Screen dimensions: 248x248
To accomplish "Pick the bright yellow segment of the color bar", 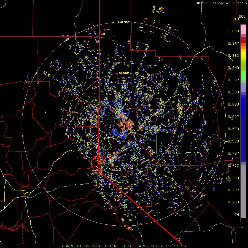I will coord(243,54).
